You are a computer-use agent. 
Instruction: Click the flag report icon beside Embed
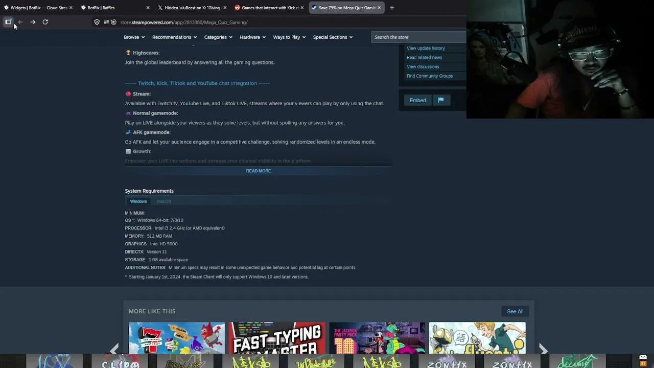[x=440, y=100]
